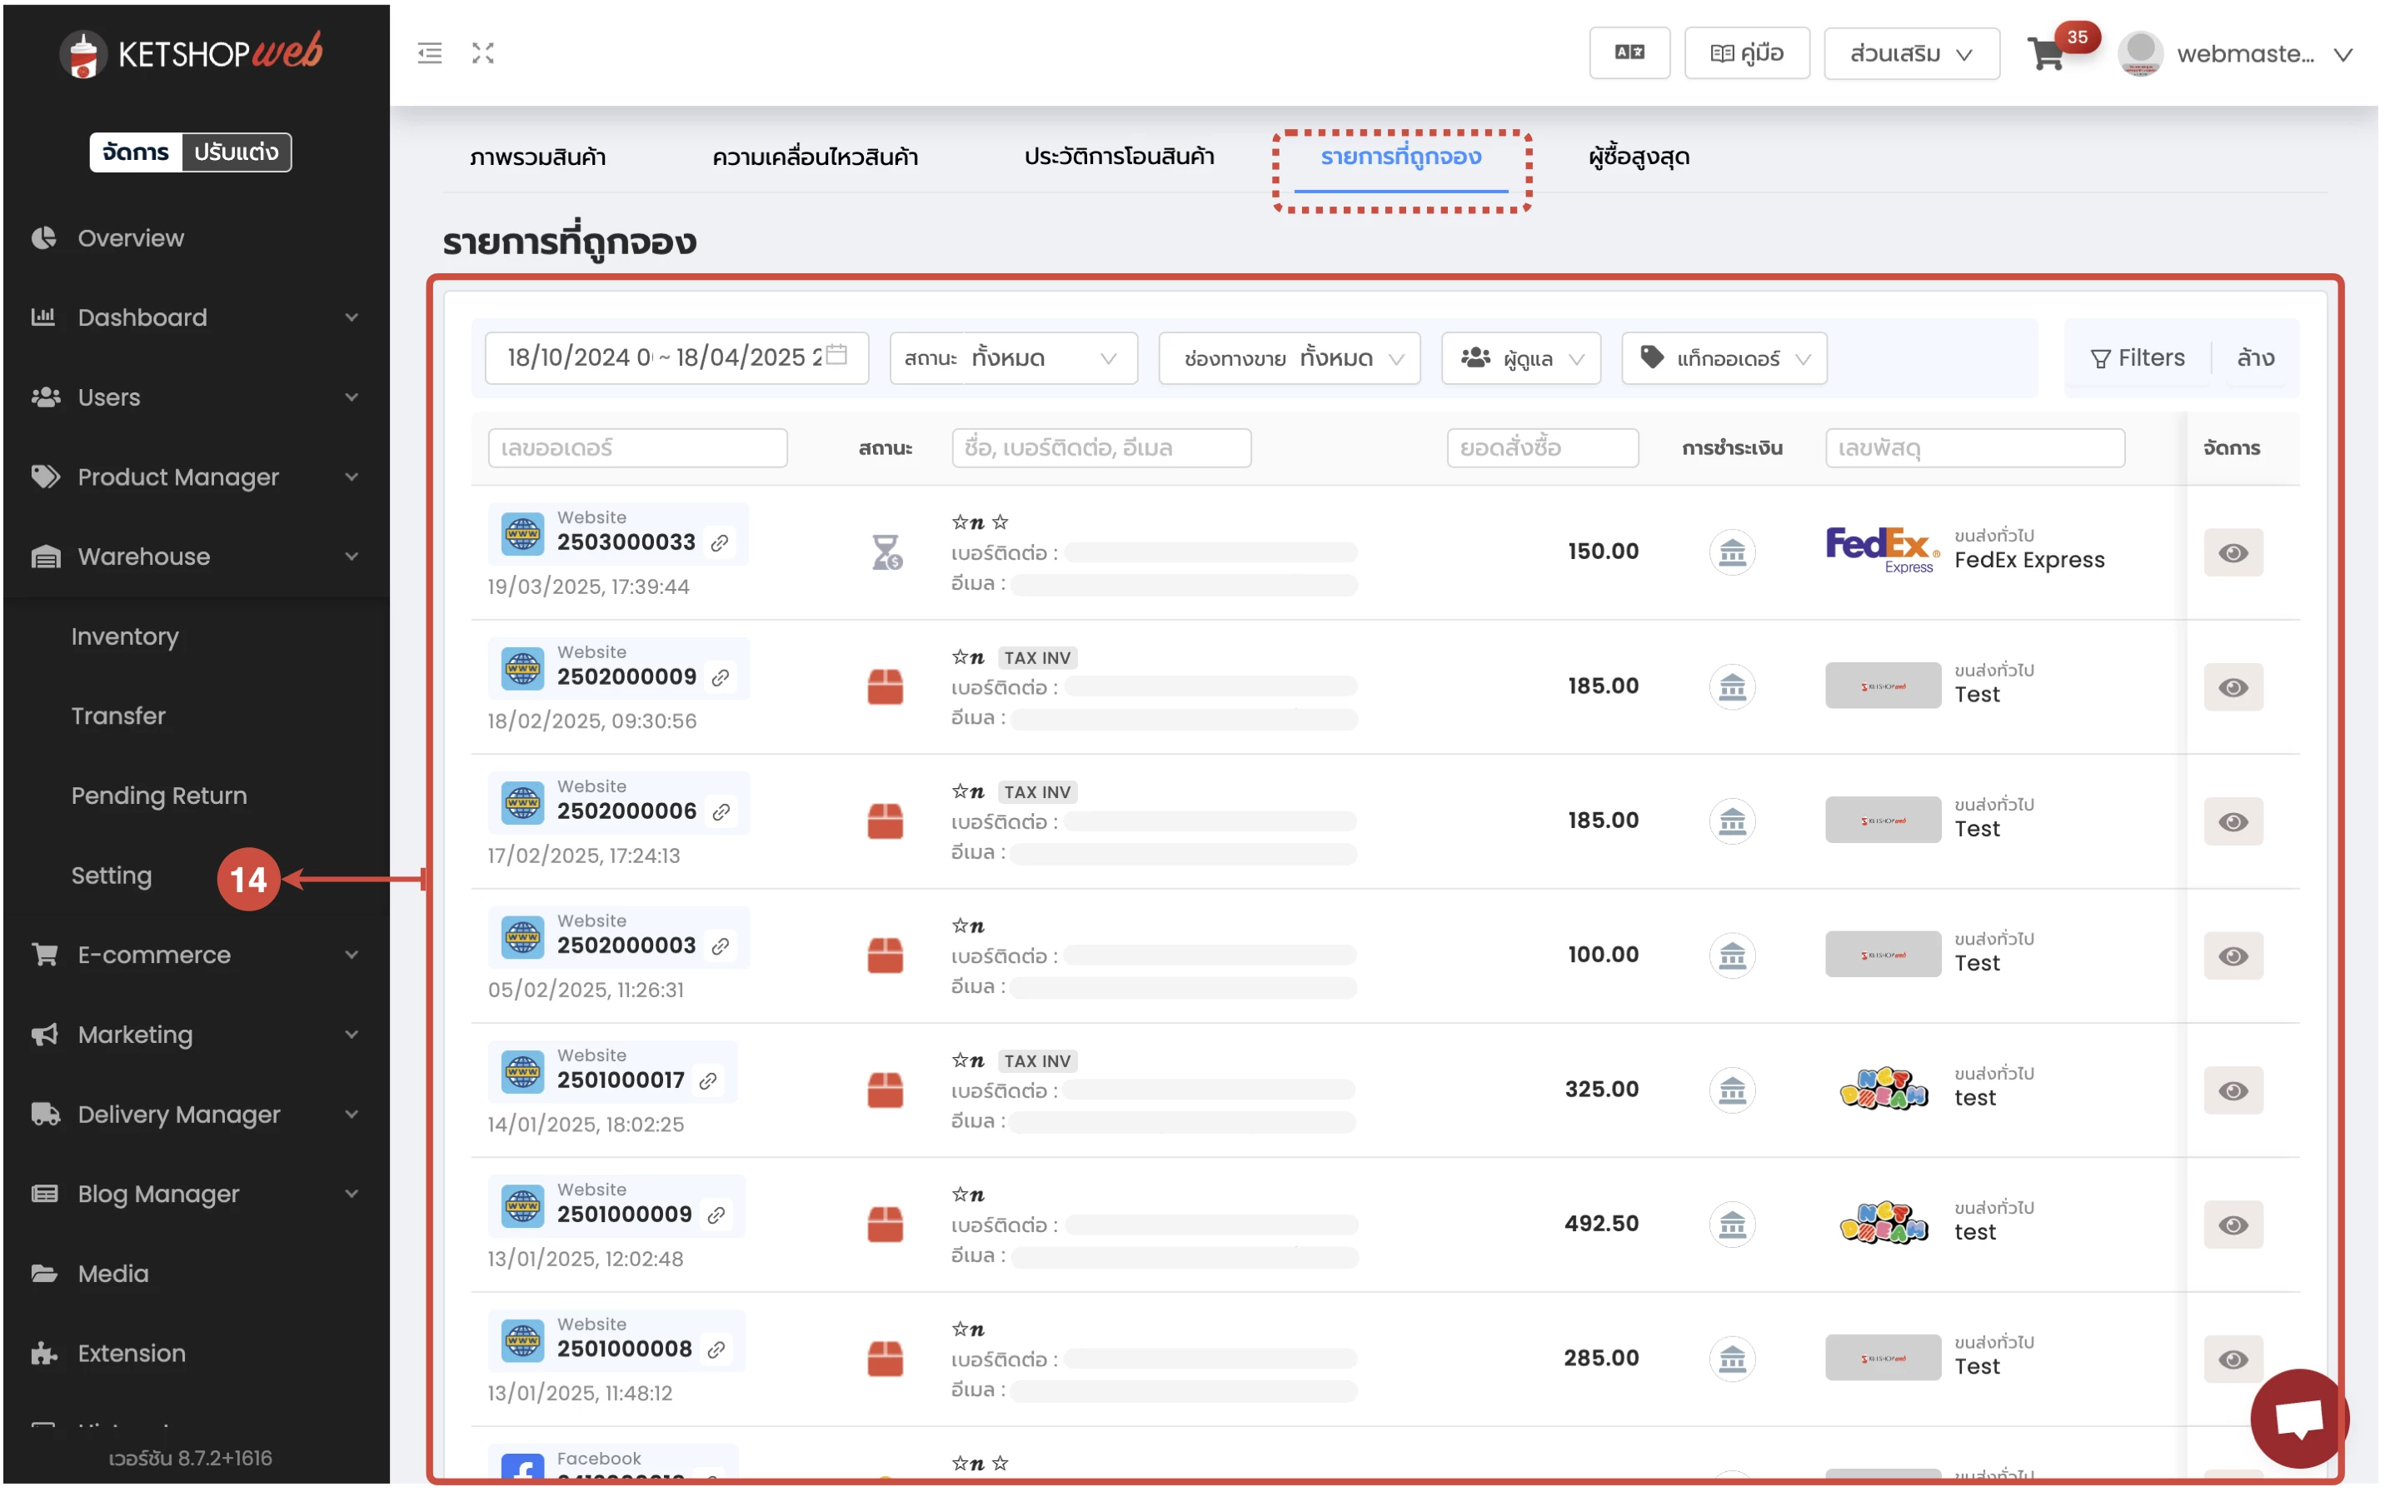Click the FedEx Express carrier logo
The height and width of the screenshot is (1492, 2385).
[1882, 551]
